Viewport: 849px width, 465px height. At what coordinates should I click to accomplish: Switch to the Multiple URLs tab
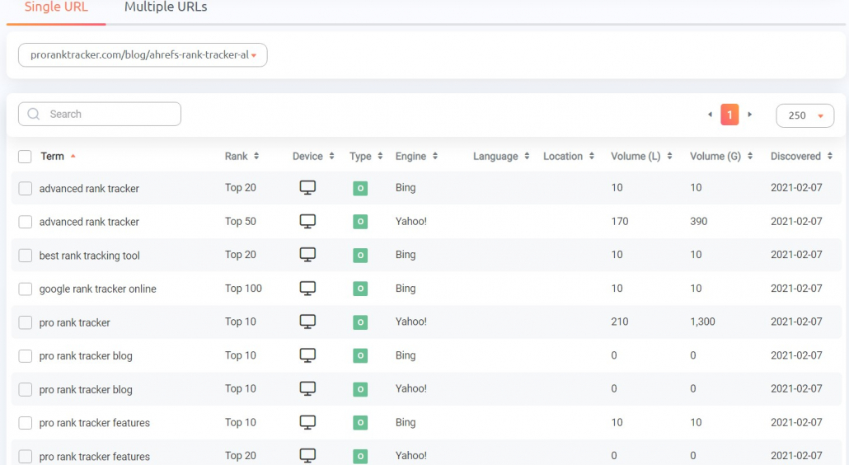click(166, 7)
